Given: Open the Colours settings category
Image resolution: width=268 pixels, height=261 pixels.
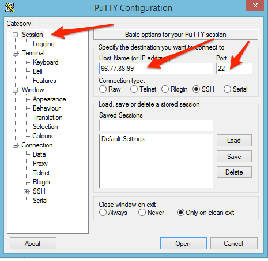Looking at the screenshot, I should (x=43, y=136).
